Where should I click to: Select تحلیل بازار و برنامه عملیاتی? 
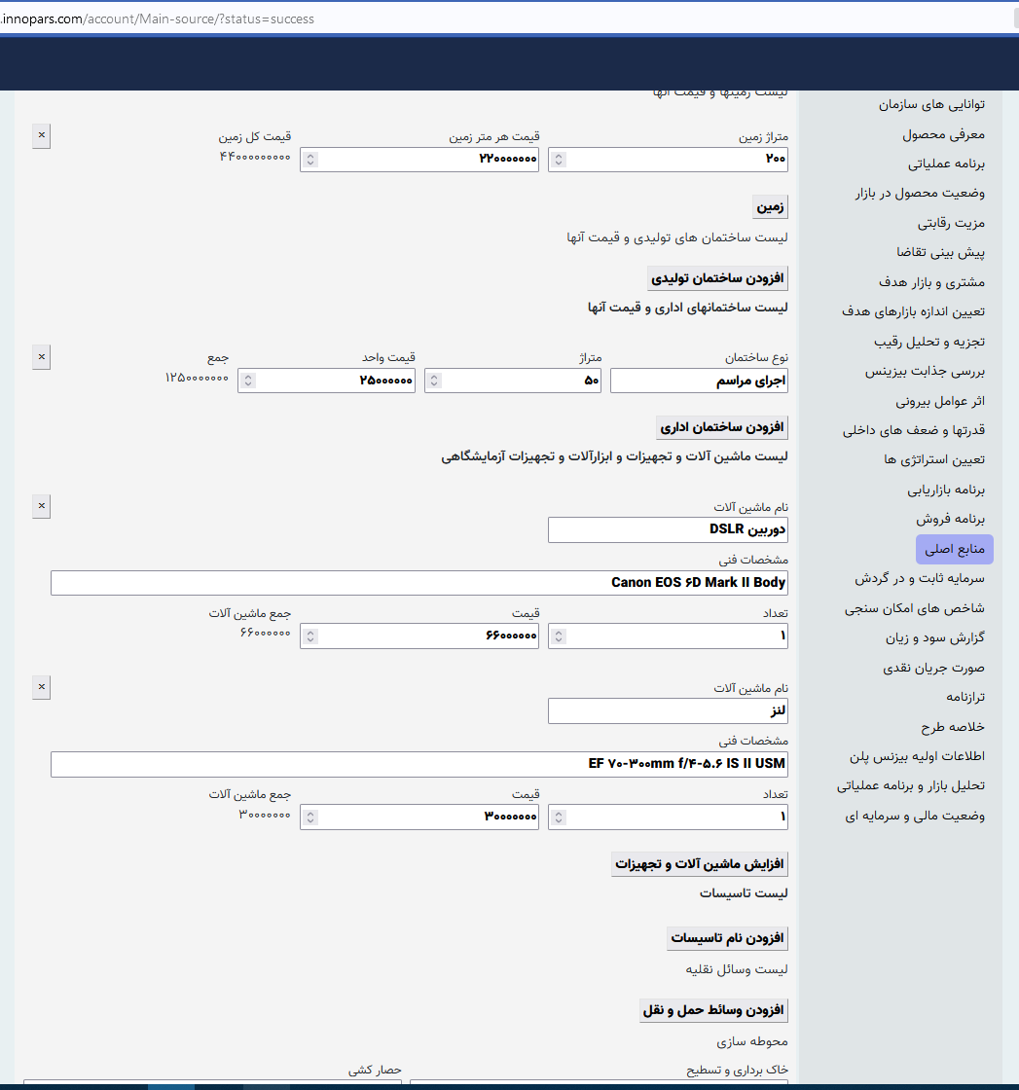911,786
